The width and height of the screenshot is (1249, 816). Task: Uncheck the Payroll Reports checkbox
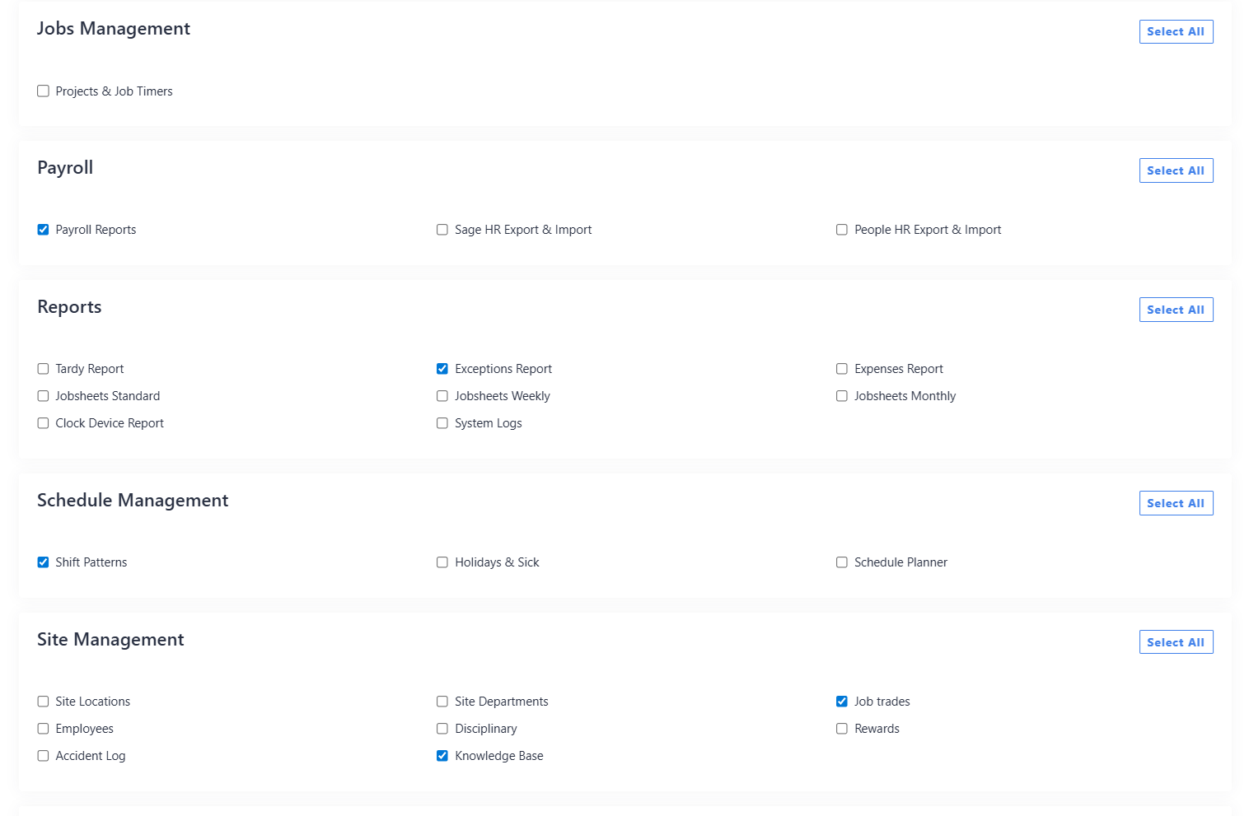(43, 230)
